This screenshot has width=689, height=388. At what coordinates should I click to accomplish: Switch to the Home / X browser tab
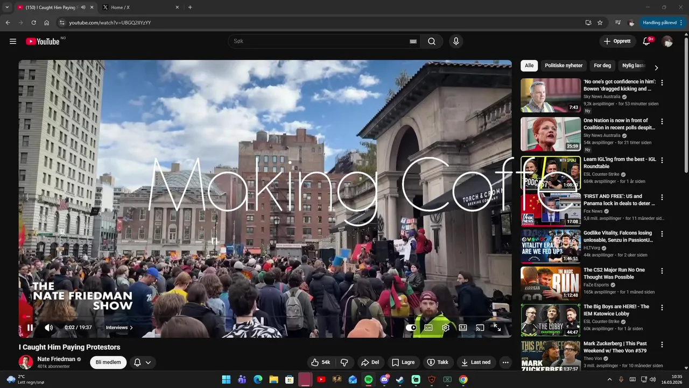coord(141,8)
